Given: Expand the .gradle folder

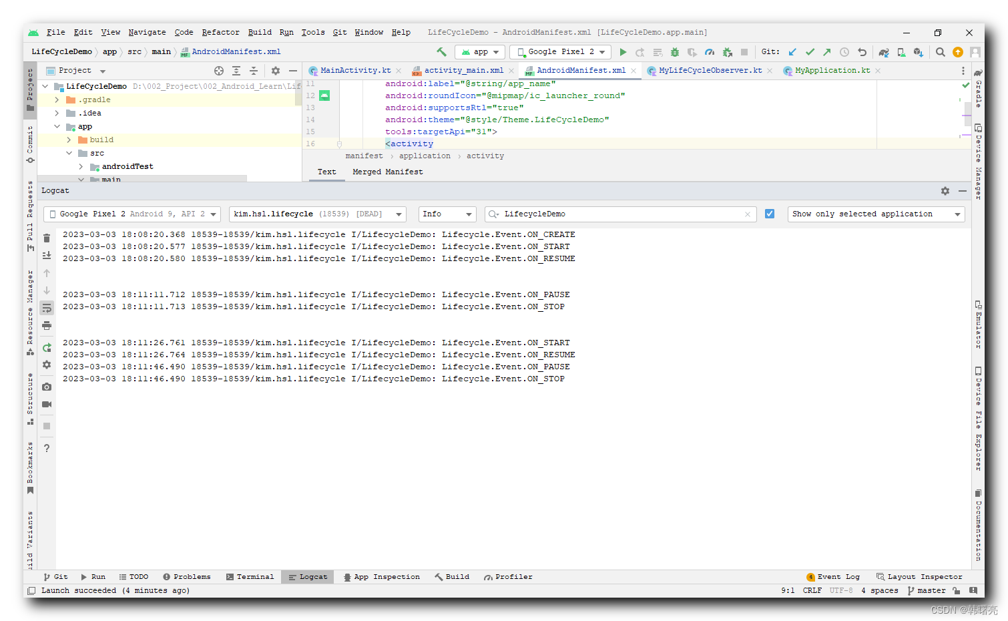Looking at the screenshot, I should 57,100.
